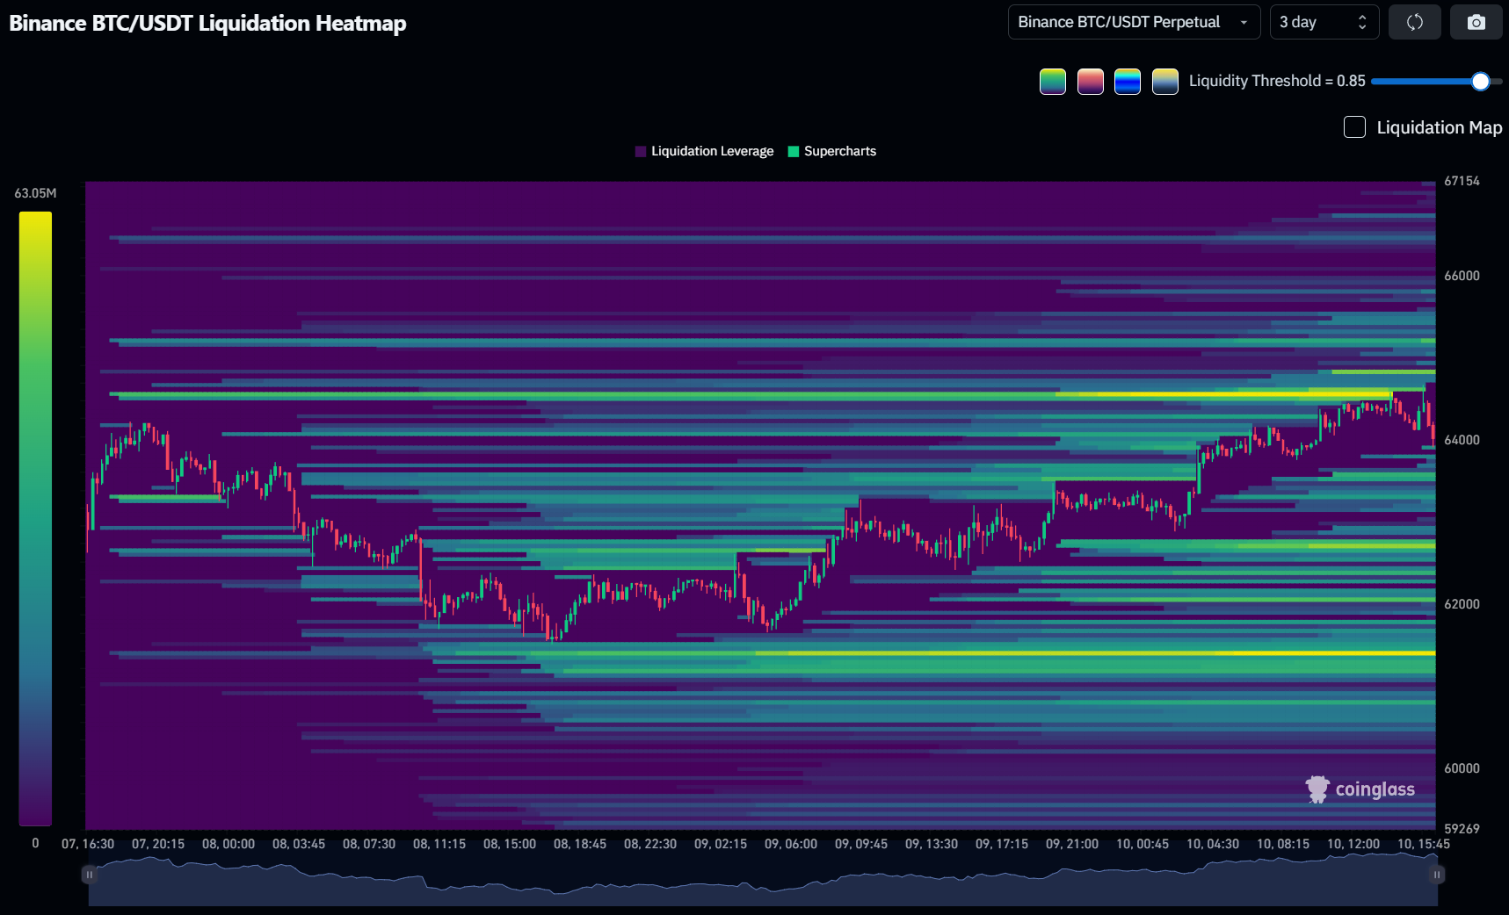Click the Liquidity Threshold = 0.85 label

coord(1277,81)
